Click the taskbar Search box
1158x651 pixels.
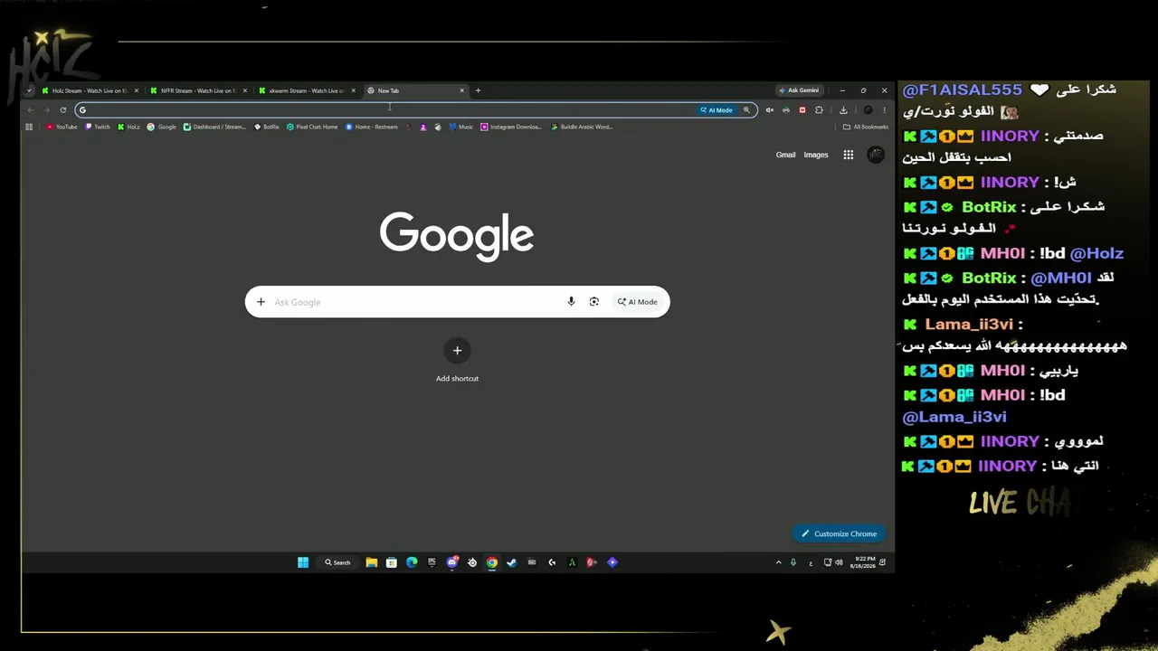(337, 562)
